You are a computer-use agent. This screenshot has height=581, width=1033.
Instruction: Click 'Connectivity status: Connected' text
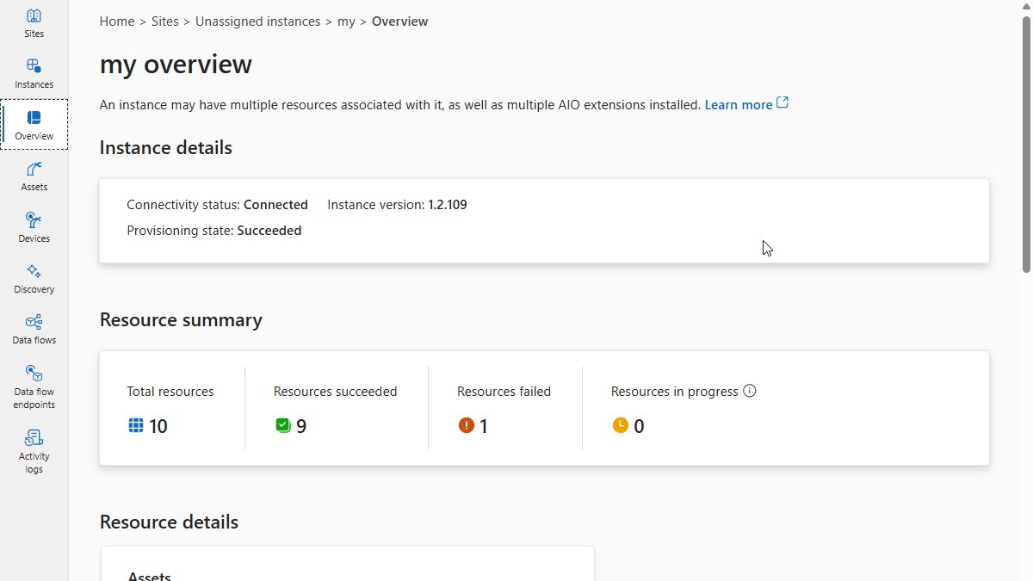(x=217, y=205)
